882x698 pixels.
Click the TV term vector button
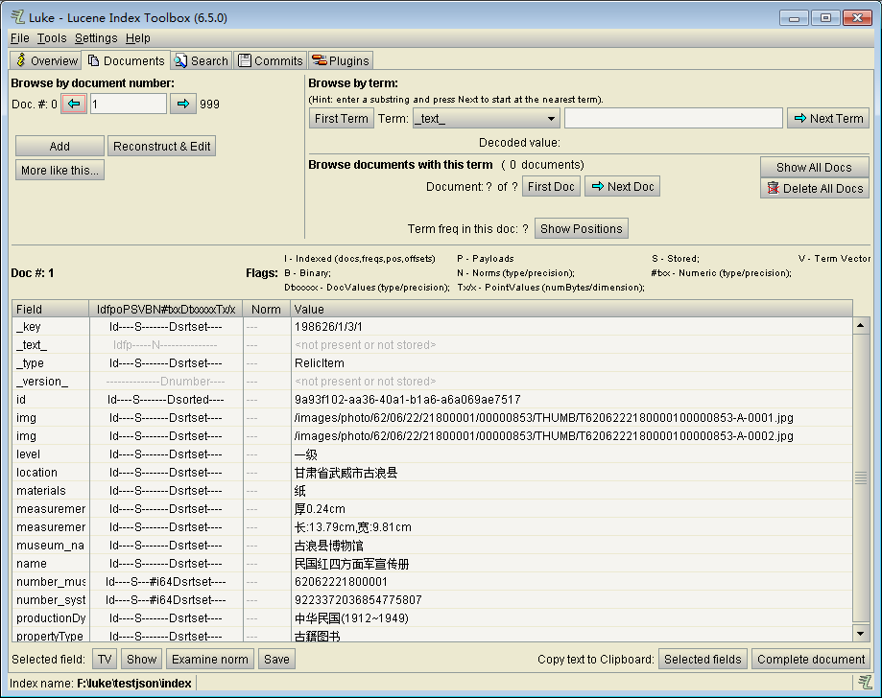click(105, 660)
